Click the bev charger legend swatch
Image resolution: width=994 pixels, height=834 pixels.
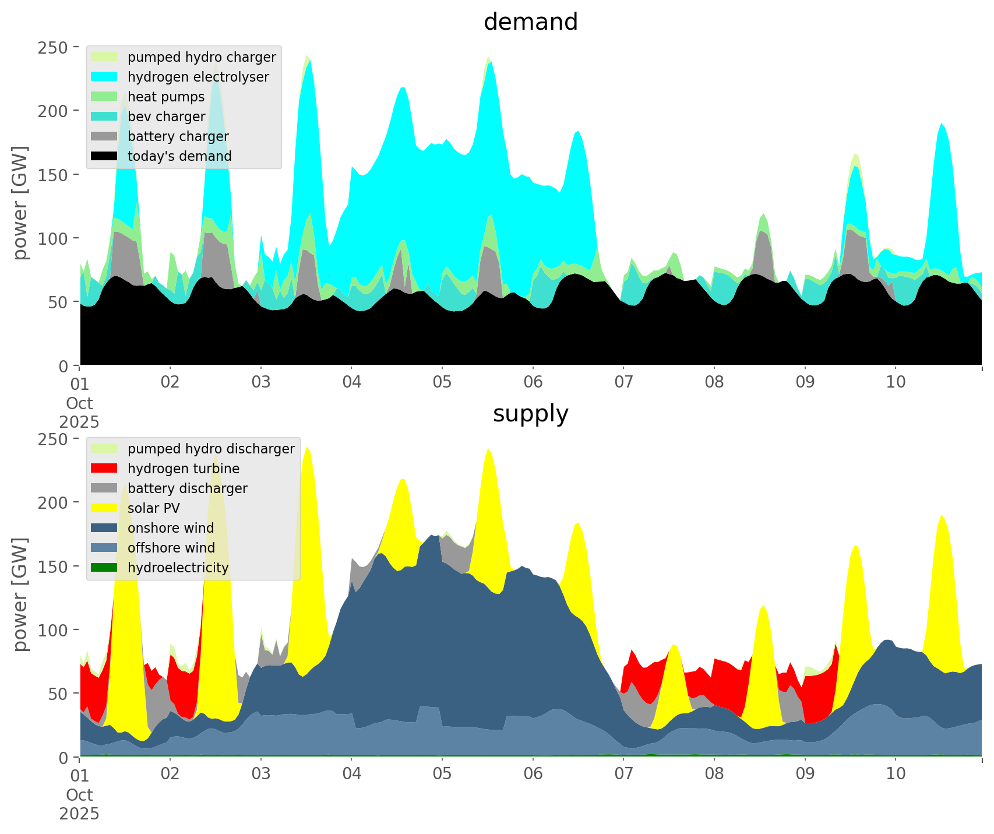104,117
